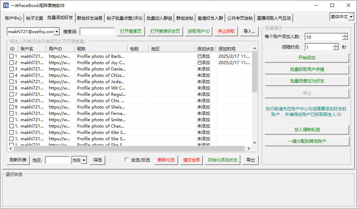
Task: Click the 一键分配到其他账户 button
Action: click(x=307, y=141)
